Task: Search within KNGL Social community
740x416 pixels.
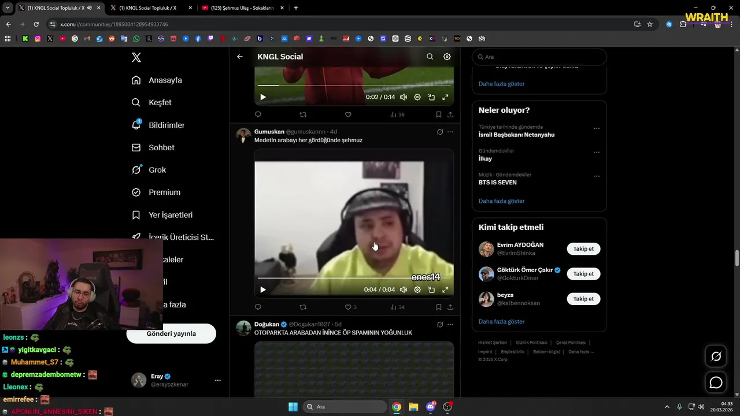Action: 430,57
